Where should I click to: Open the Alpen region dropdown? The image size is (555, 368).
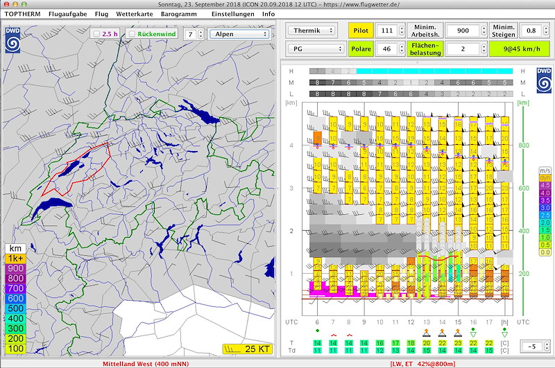coord(239,34)
